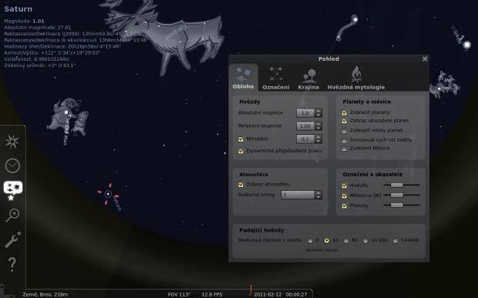This screenshot has height=298, width=478.
Task: Open the location window sidebar icon
Action: [12, 142]
